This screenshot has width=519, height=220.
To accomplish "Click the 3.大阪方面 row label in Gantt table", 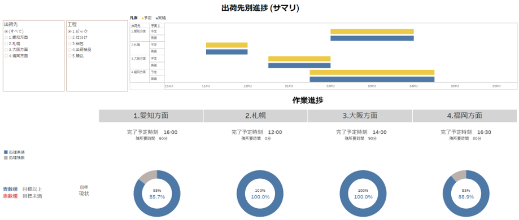I will [138, 59].
